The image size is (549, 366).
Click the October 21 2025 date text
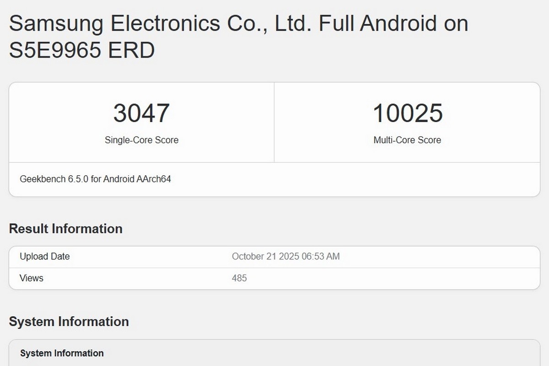pyautogui.click(x=265, y=256)
